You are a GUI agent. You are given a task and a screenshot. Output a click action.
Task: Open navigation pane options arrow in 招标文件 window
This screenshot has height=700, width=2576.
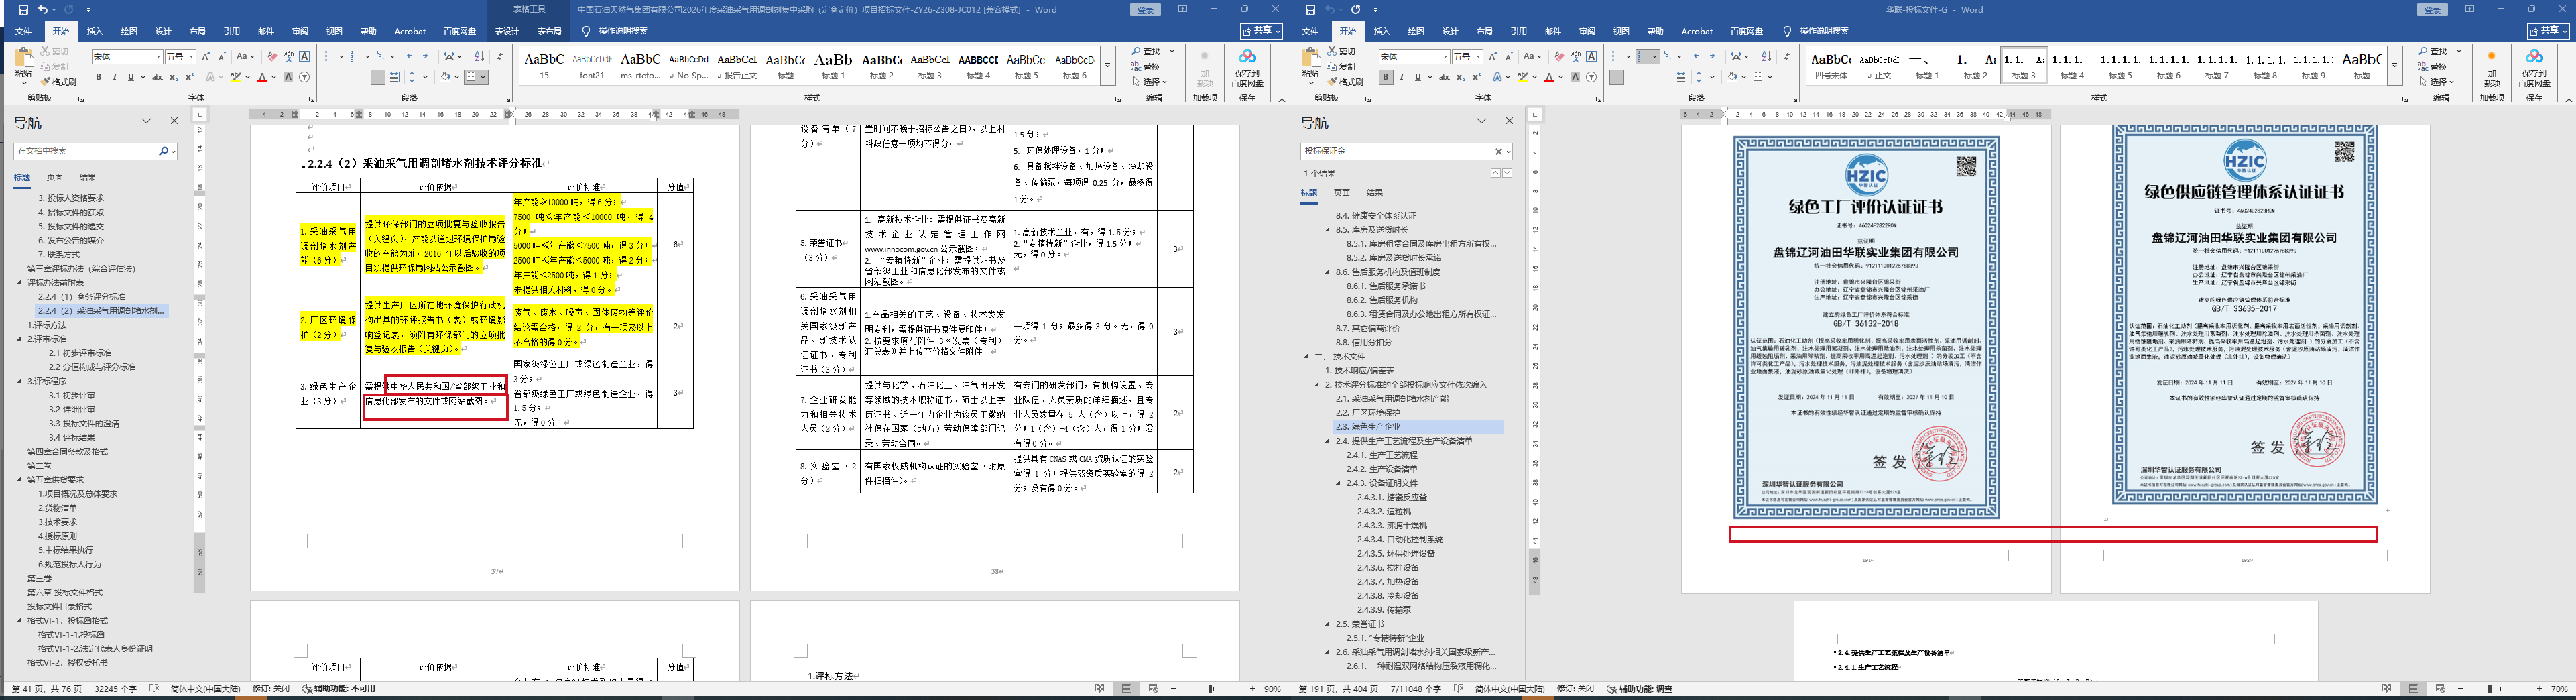[146, 121]
